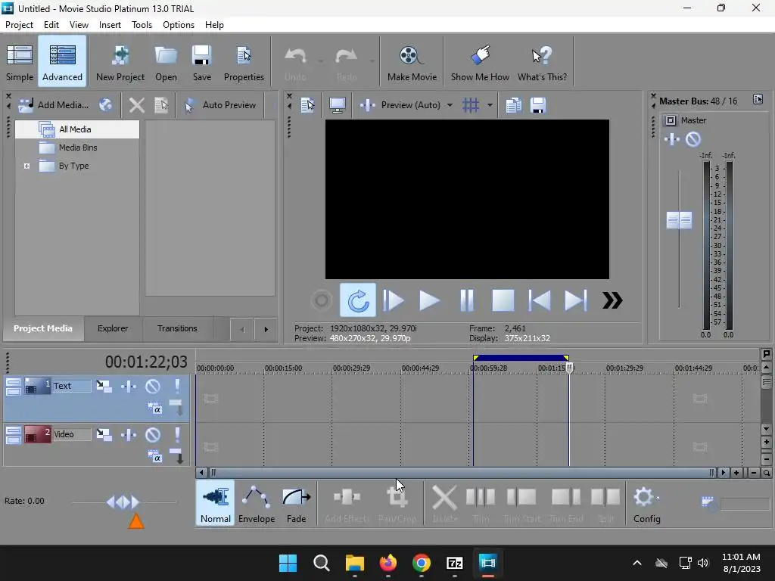775x581 pixels.
Task: Open the Transitions tab
Action: (x=177, y=328)
